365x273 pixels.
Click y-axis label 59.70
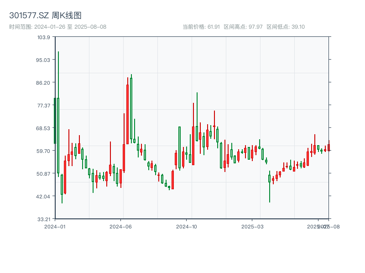(x=43, y=151)
